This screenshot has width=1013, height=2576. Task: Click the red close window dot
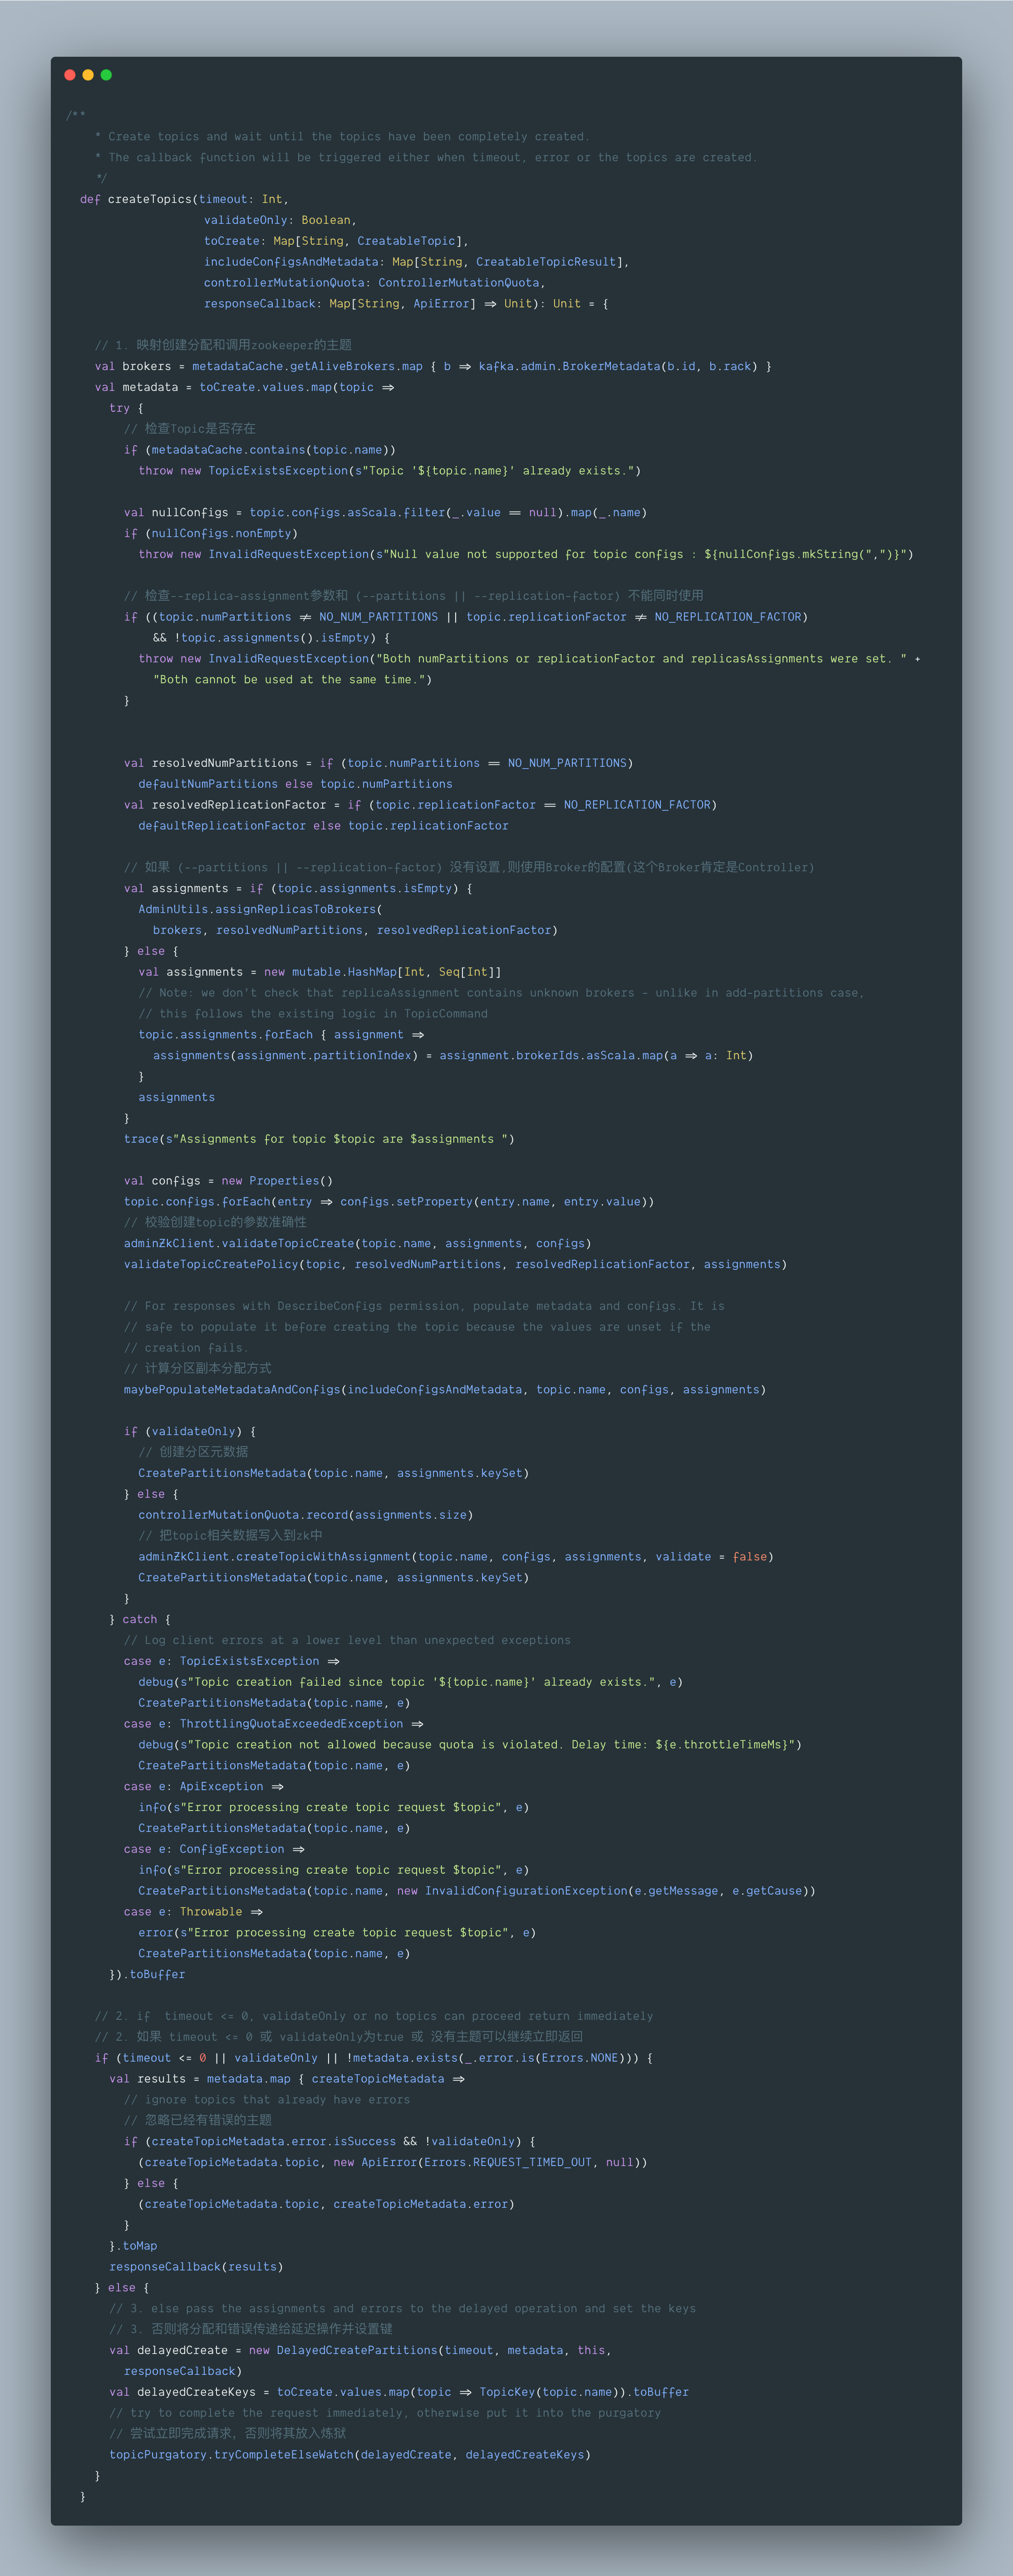coord(69,75)
